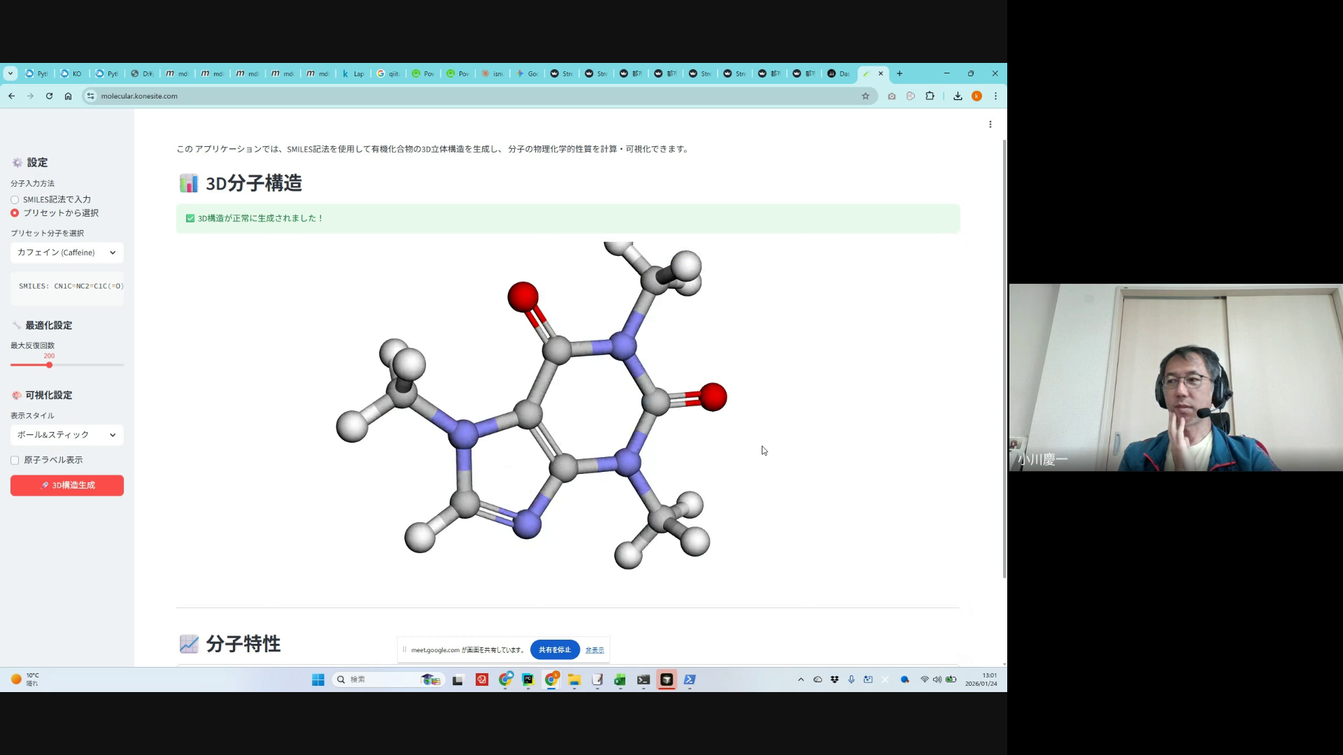Switch to the Lap browser tab

[353, 73]
